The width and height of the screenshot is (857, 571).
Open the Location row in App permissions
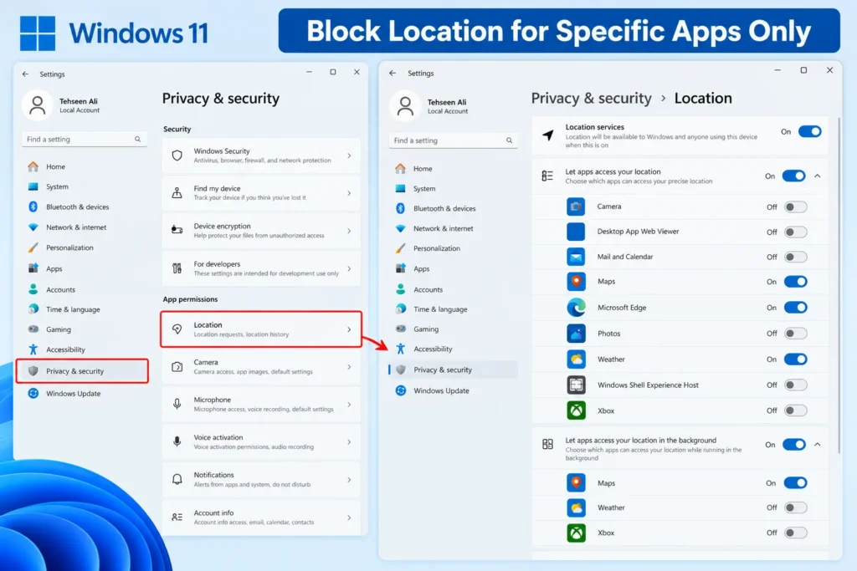click(261, 329)
